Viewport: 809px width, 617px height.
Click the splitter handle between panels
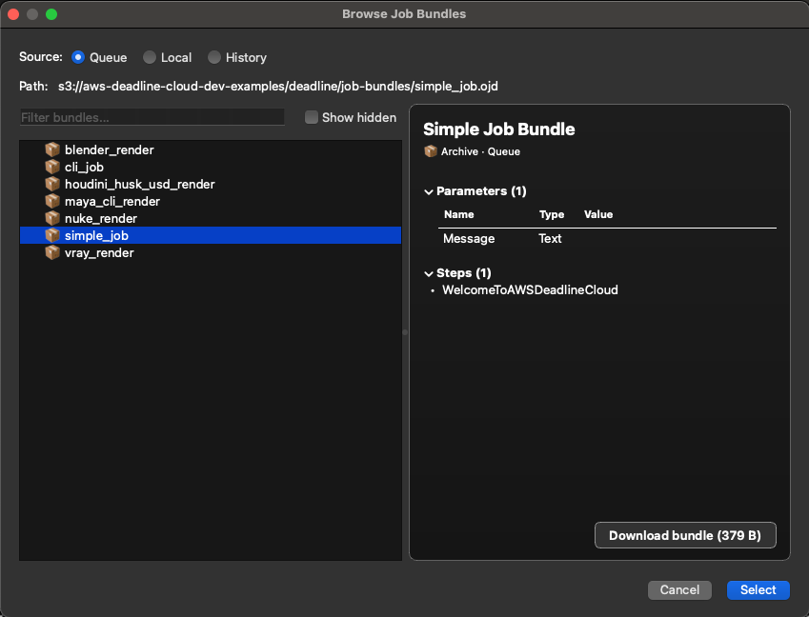click(x=405, y=332)
